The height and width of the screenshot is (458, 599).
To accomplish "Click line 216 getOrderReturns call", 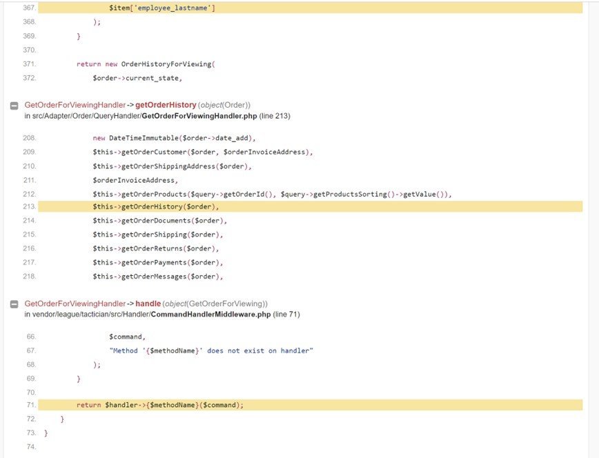I will (x=156, y=248).
